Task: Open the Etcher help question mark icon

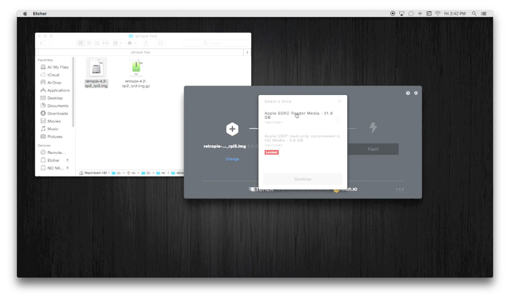Action: 408,93
